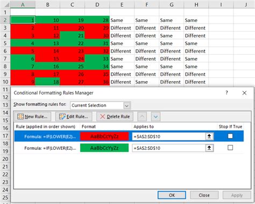Click cell D7 containing 33

(97, 59)
